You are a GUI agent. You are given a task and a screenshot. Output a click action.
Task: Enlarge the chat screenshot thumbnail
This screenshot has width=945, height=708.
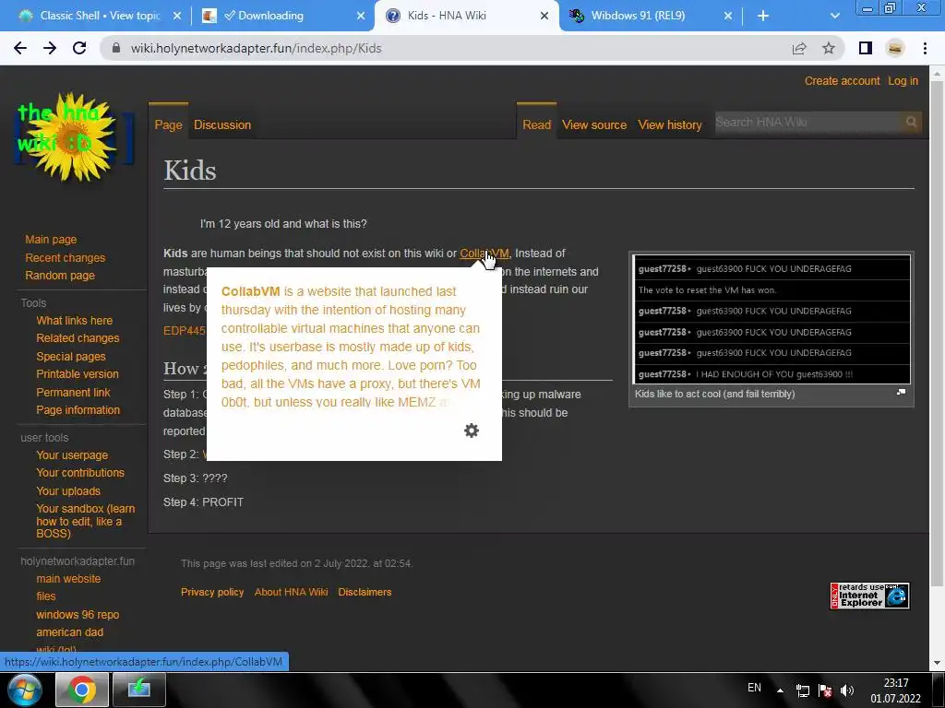coord(771,319)
